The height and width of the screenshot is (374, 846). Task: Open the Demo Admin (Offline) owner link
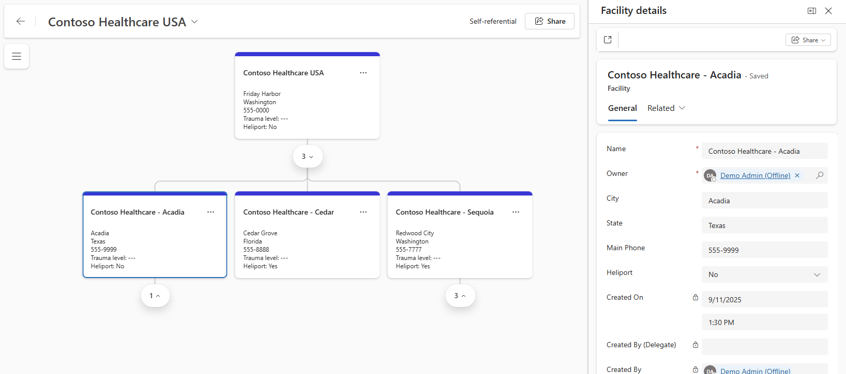[x=755, y=175]
